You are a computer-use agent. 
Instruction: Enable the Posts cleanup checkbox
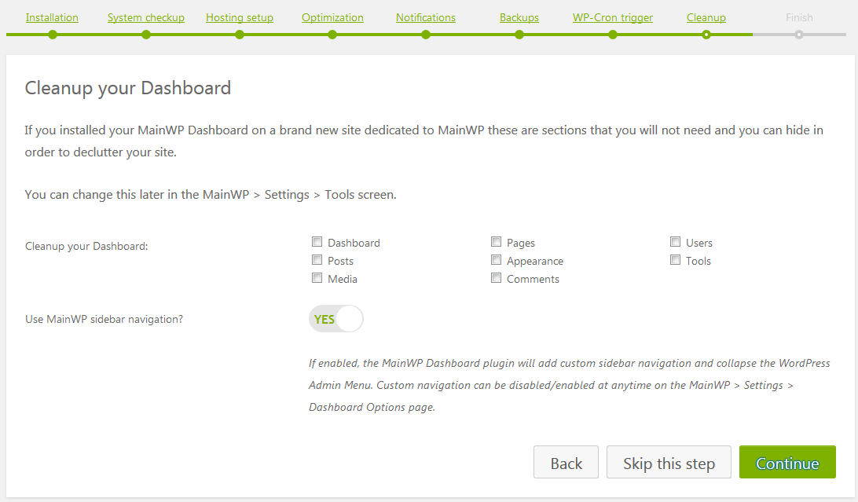(x=317, y=260)
